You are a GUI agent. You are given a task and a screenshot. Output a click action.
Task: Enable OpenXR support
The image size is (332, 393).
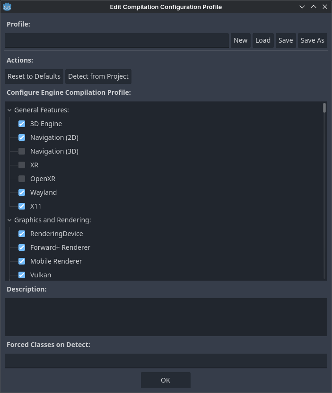pyautogui.click(x=22, y=178)
